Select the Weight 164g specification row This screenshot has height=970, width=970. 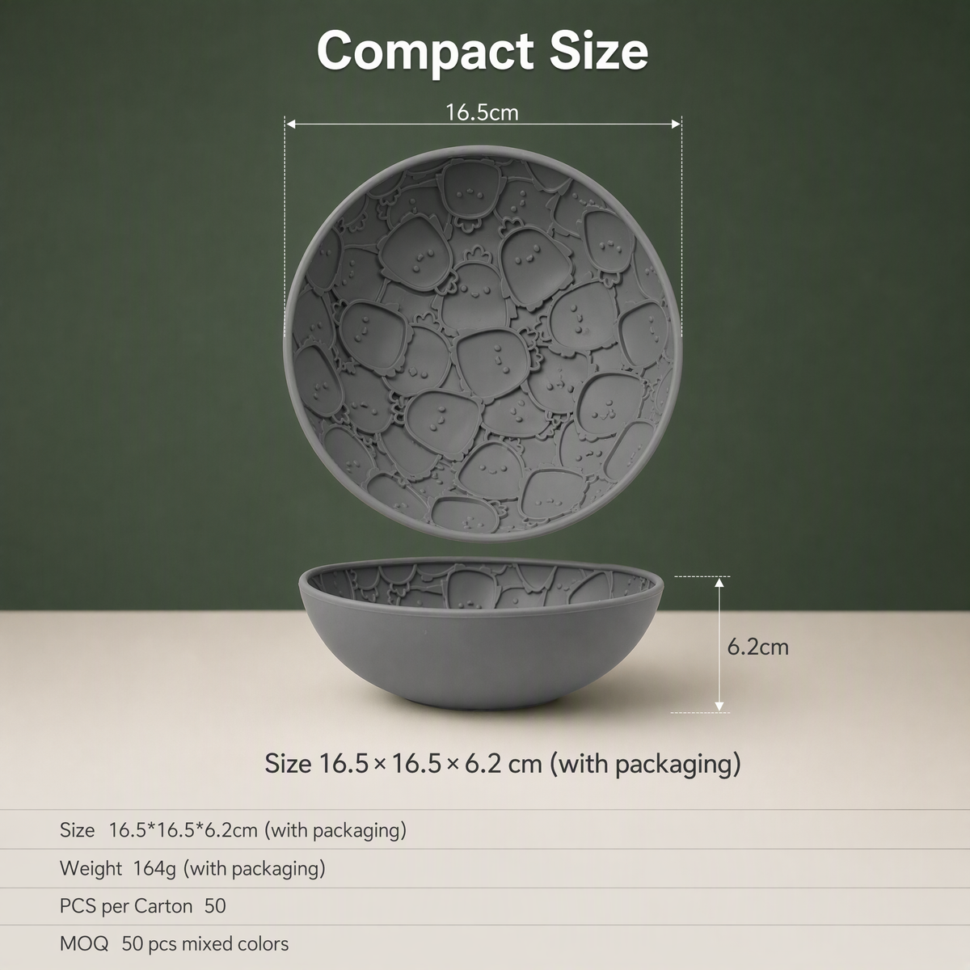485,868
